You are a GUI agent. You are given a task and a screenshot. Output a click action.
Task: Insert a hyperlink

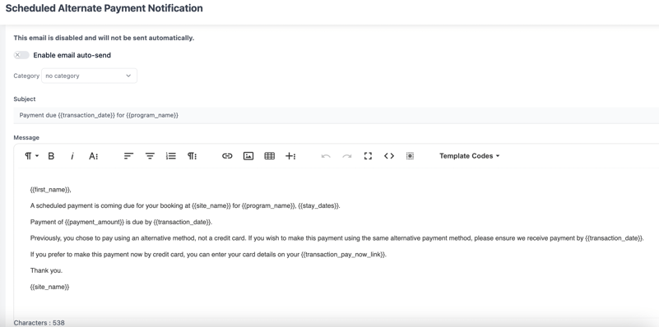[x=227, y=156]
